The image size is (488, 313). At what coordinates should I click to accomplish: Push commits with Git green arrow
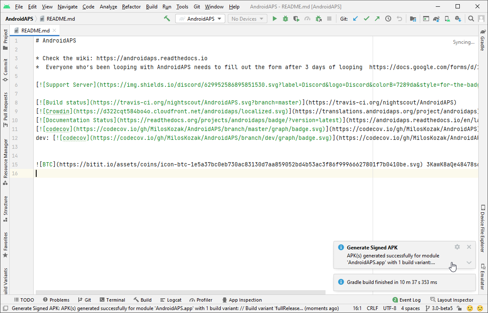point(377,19)
